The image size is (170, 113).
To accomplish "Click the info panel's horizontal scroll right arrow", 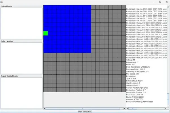I will 166,108.
